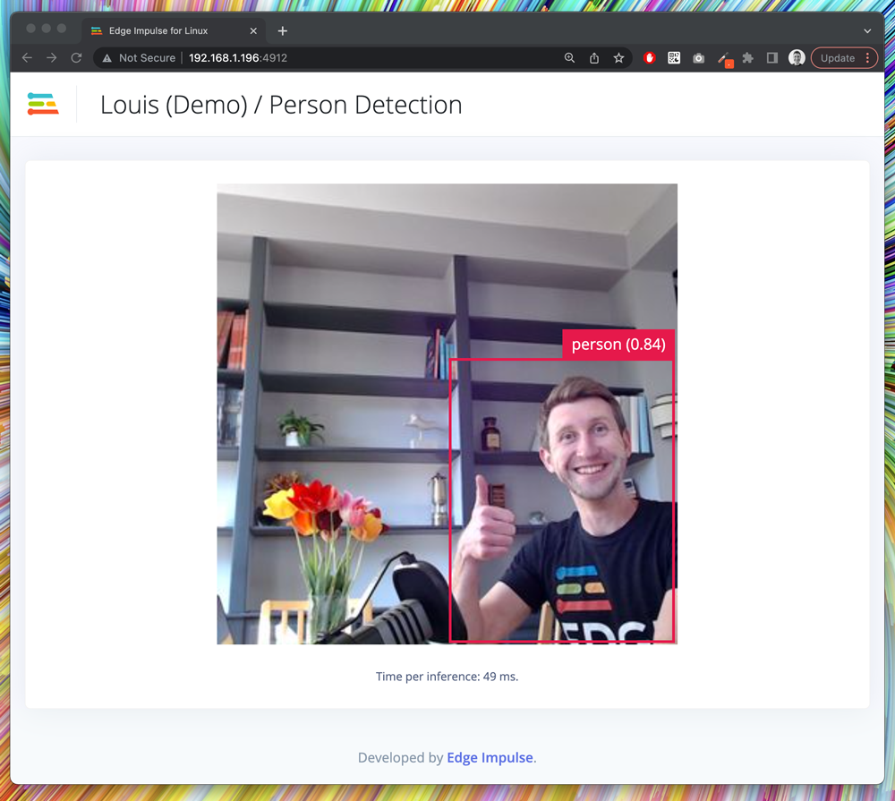This screenshot has height=801, width=895.
Task: Click the share page icon
Action: click(x=594, y=58)
